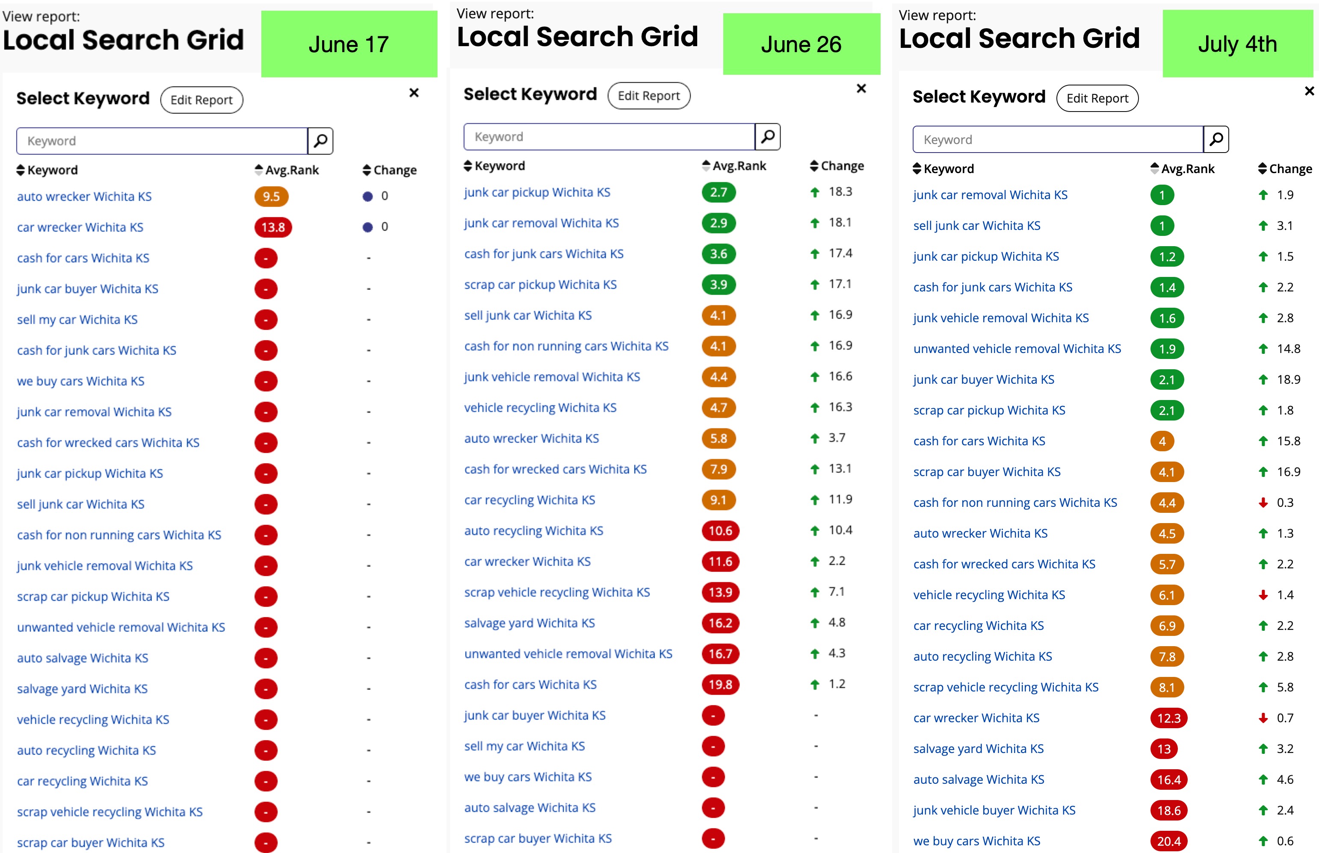Click the June 17 date label
Image resolution: width=1319 pixels, height=853 pixels.
[x=349, y=44]
